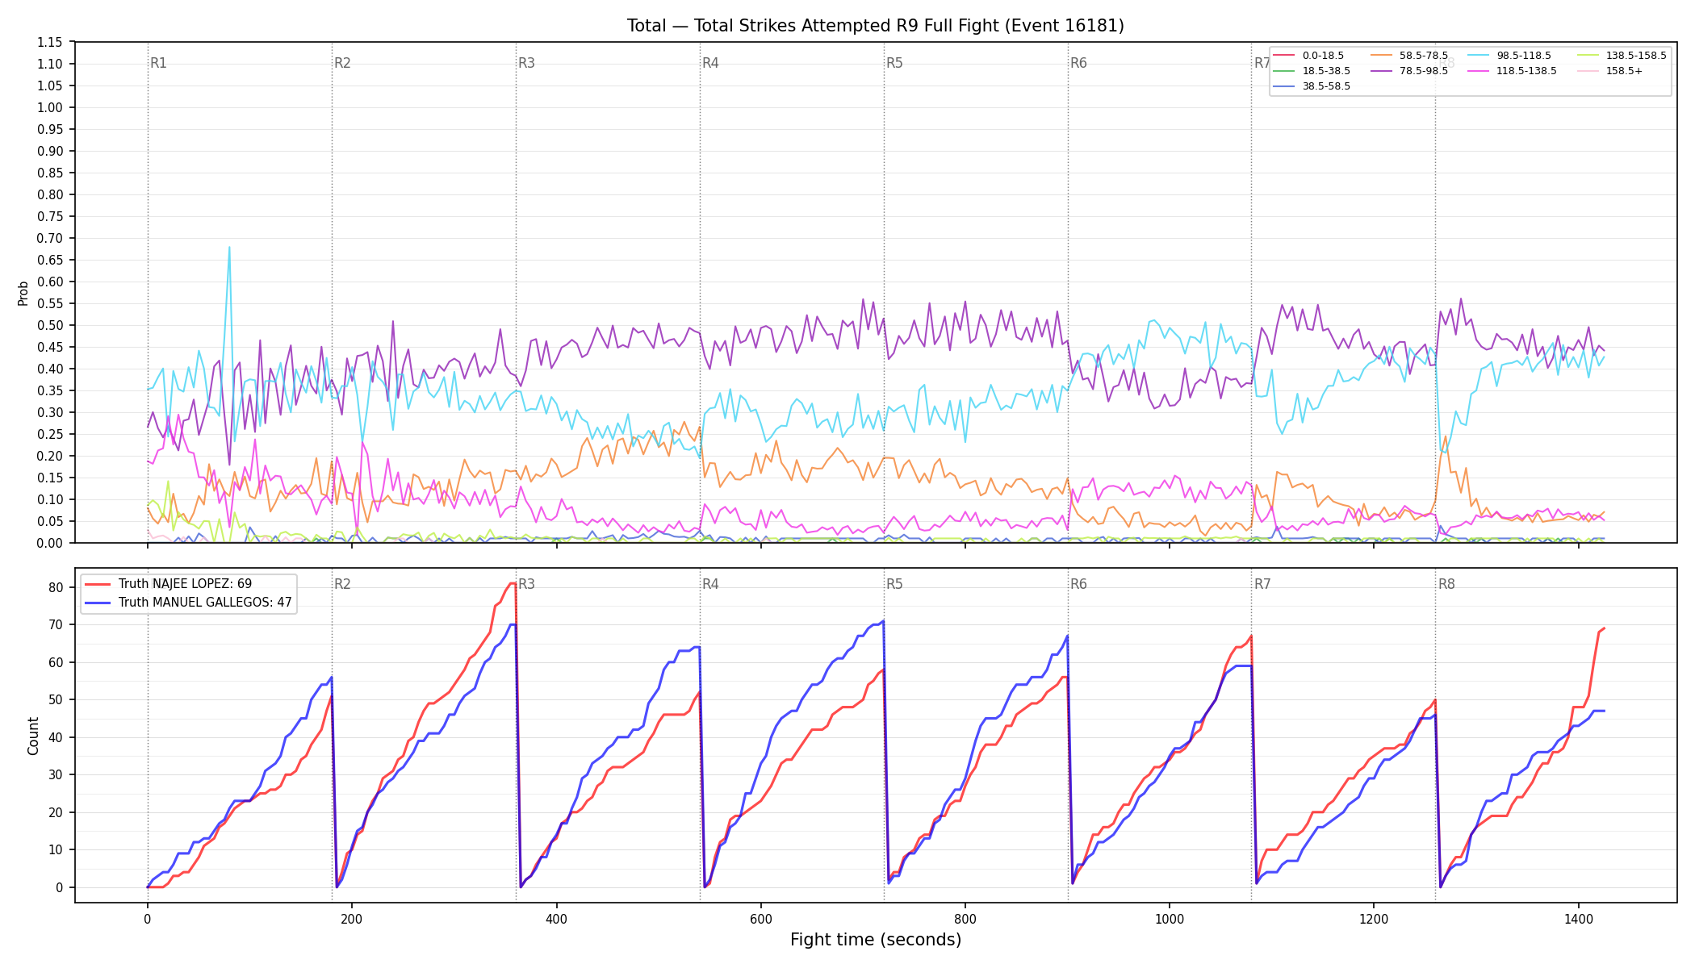Click the 'Prob' y-axis label
This screenshot has height=968, width=1695.
23,293
